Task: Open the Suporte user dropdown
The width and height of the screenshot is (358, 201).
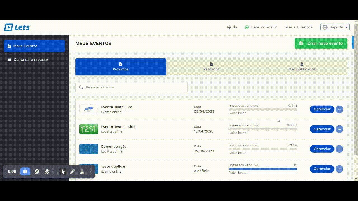Action: pyautogui.click(x=335, y=27)
